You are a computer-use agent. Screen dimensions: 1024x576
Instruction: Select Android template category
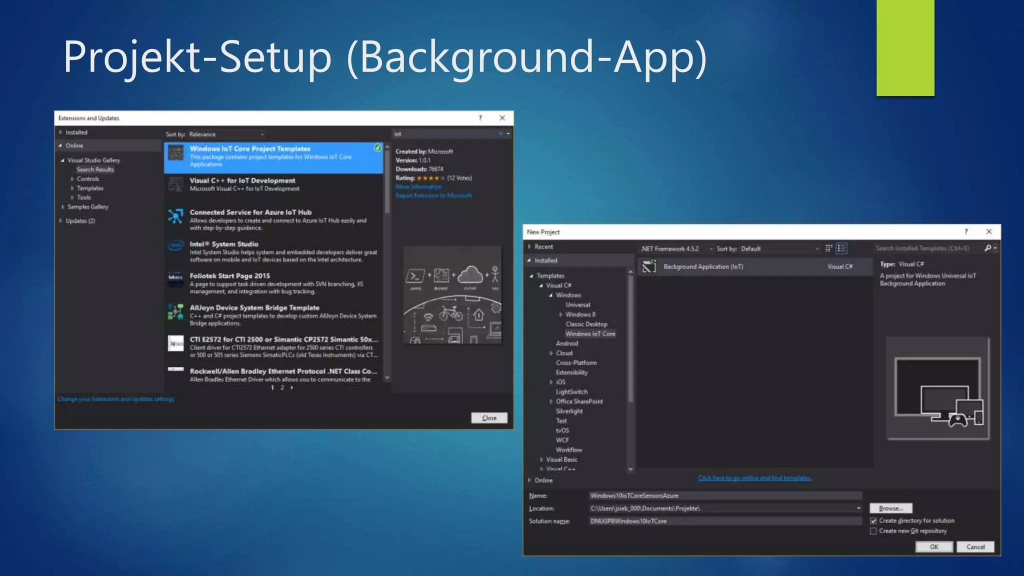pos(567,343)
